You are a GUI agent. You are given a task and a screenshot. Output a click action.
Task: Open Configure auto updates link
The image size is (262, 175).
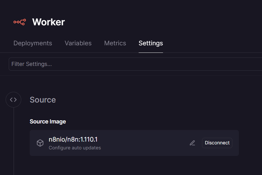click(75, 147)
